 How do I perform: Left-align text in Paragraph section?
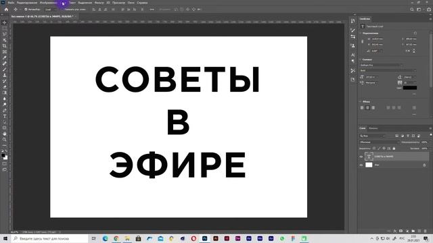click(362, 108)
